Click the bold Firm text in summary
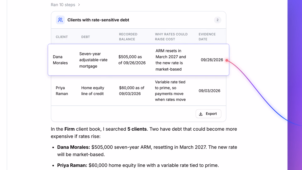 70,129
